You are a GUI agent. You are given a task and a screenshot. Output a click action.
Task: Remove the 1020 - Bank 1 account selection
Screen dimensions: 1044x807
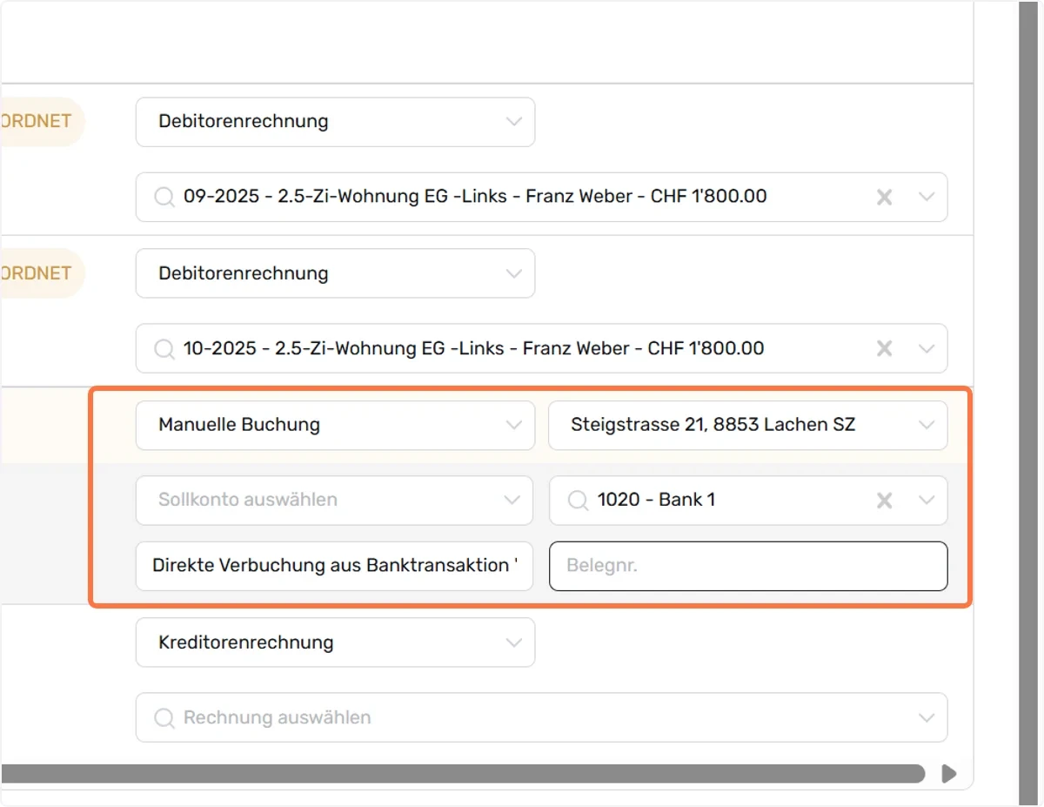pos(884,501)
